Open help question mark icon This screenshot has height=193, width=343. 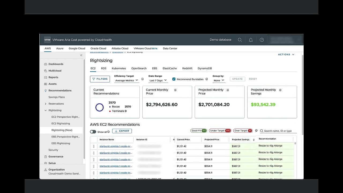[x=262, y=40]
